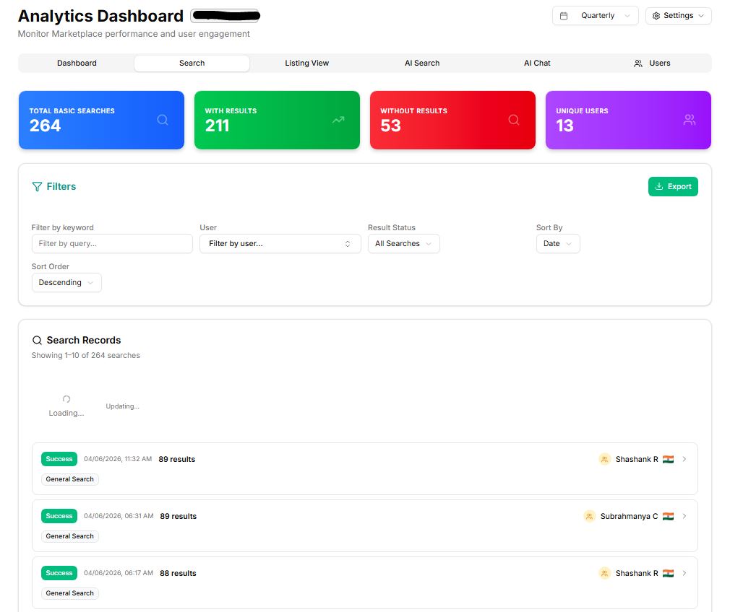Open the AI Chat tab
The width and height of the screenshot is (730, 612).
(x=537, y=64)
